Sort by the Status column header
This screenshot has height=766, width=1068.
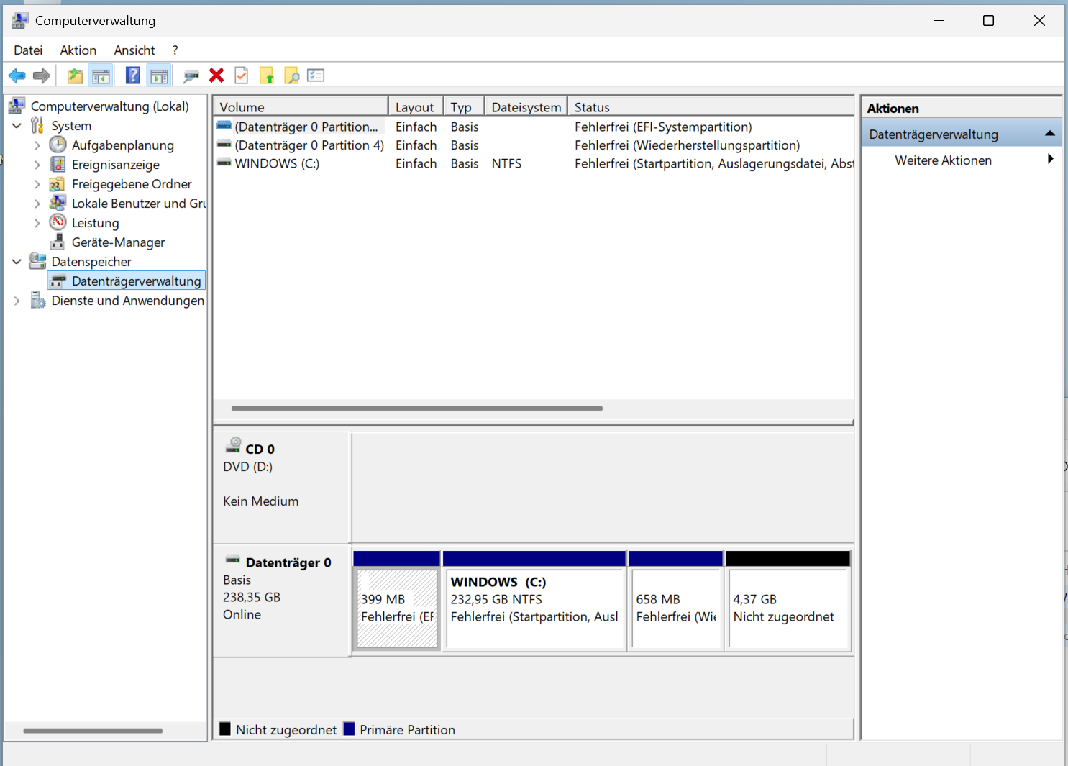[x=711, y=106]
